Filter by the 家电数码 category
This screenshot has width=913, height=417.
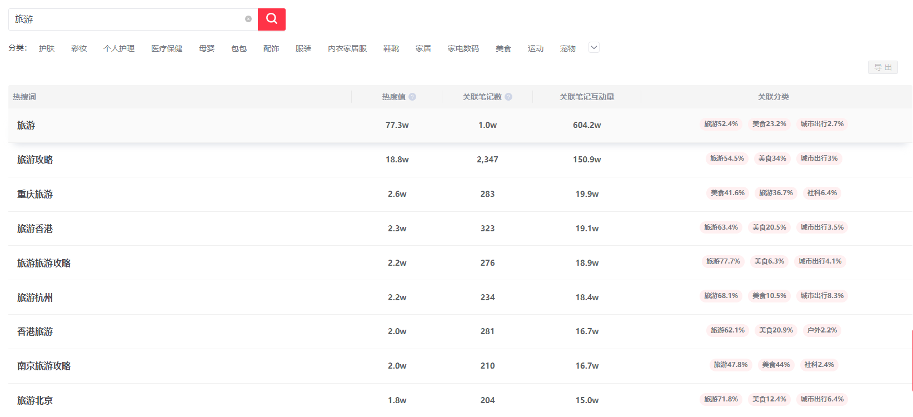click(x=463, y=48)
